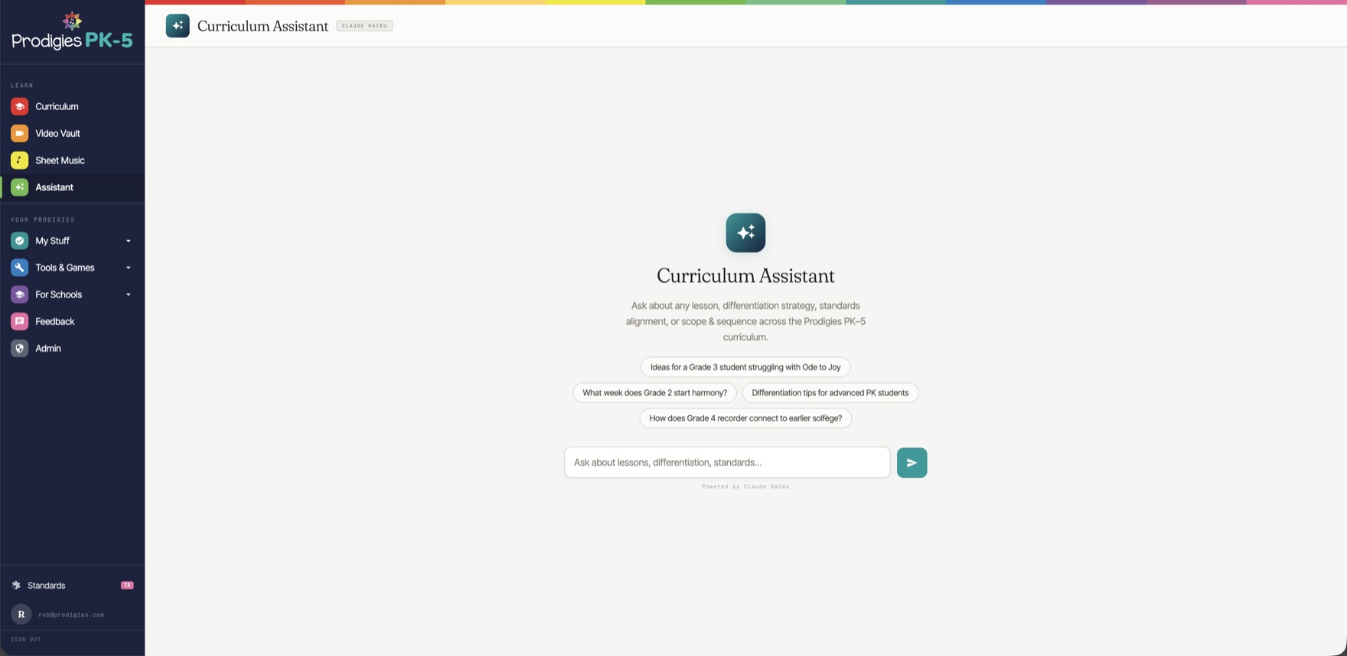This screenshot has height=656, width=1347.
Task: Click the Powered by Claude Haiku text
Action: coord(745,486)
